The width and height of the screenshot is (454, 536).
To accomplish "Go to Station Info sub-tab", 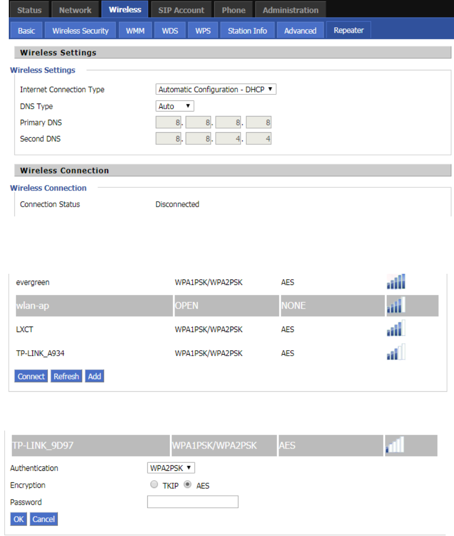I will click(x=247, y=31).
